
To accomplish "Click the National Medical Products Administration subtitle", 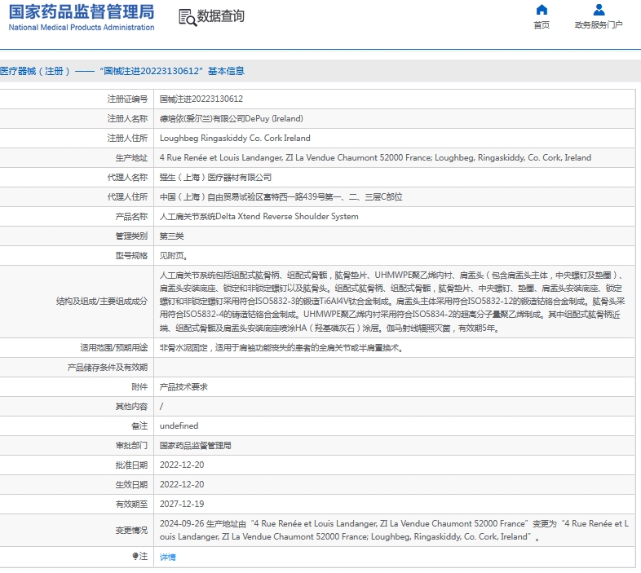I will pos(82,28).
